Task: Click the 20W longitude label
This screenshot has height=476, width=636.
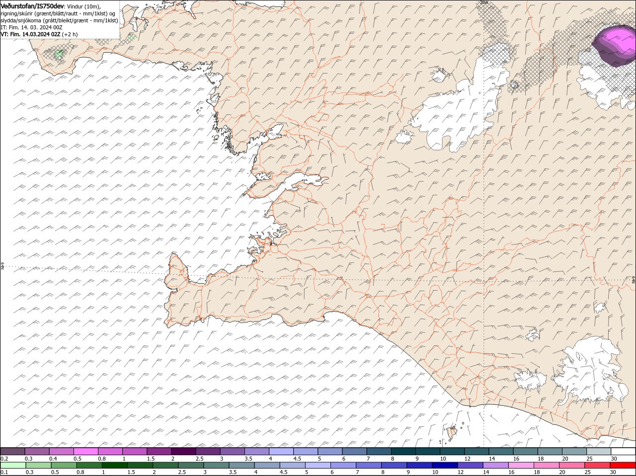Action: point(484,2)
